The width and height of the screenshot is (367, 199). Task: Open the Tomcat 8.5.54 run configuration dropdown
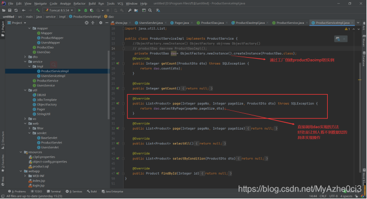tap(59, 10)
